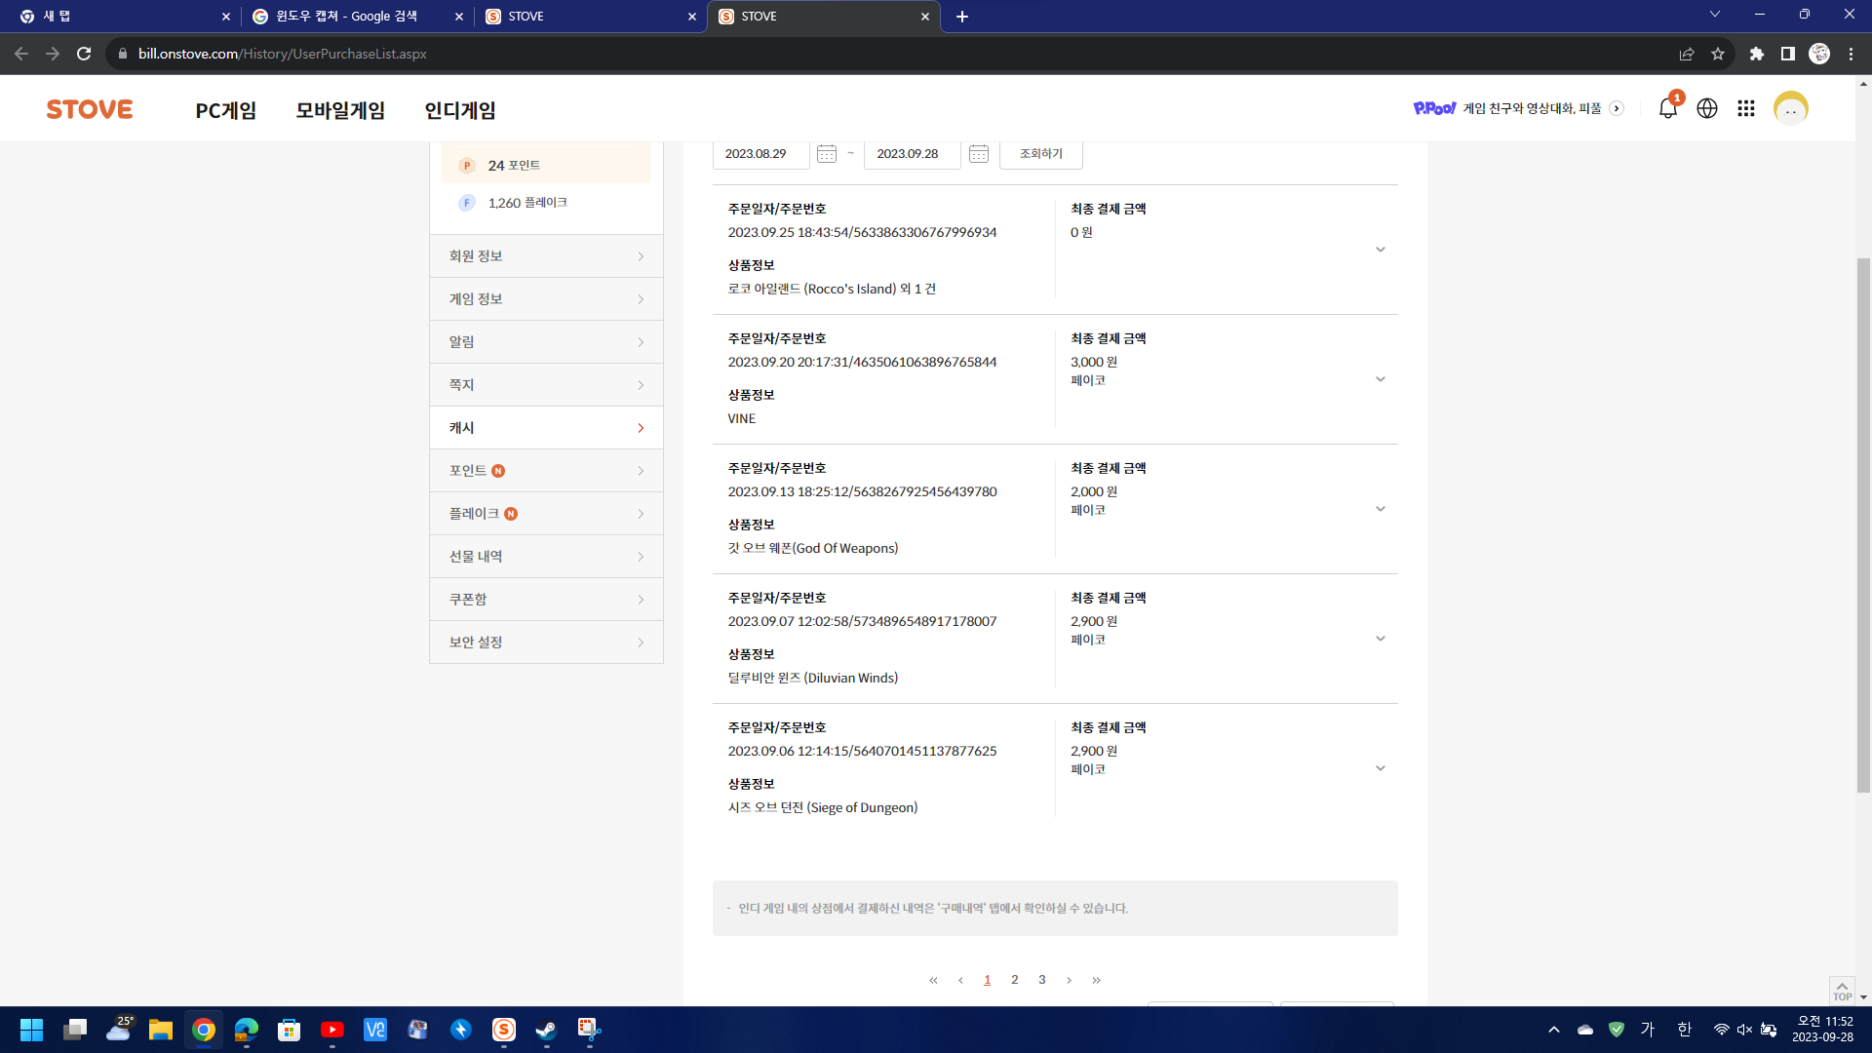This screenshot has height=1053, width=1872.
Task: Click the browser address bar URL
Action: pos(283,54)
